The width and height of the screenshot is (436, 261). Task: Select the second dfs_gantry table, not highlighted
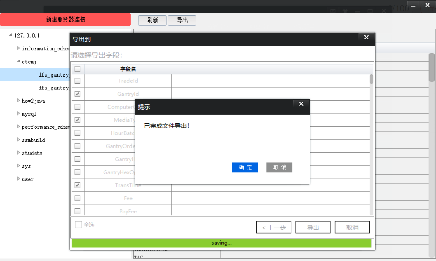[x=54, y=88]
